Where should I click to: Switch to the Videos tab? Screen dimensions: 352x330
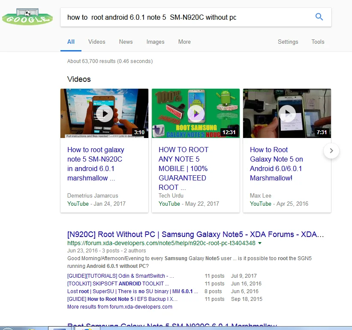96,42
